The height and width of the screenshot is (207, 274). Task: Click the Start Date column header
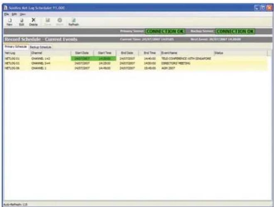click(82, 53)
